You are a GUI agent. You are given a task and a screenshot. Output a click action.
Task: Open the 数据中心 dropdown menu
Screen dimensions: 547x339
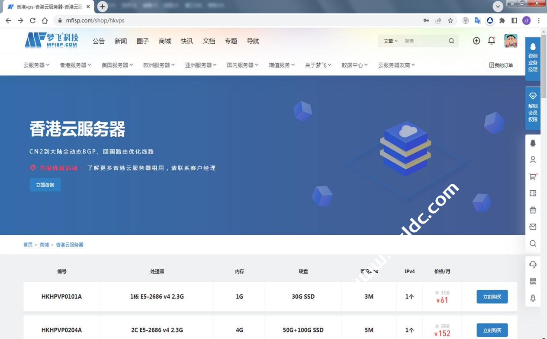click(354, 65)
